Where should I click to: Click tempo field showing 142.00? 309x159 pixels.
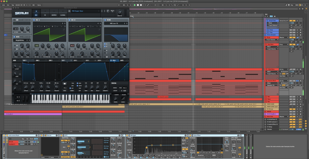17,5
